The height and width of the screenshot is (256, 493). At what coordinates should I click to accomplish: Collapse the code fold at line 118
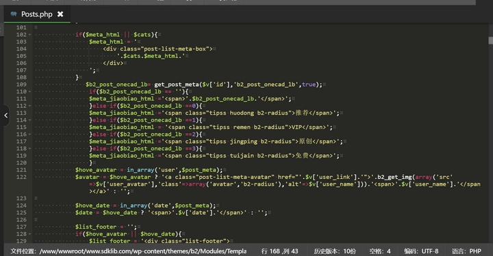(x=30, y=149)
